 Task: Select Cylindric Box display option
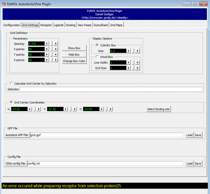click(97, 45)
